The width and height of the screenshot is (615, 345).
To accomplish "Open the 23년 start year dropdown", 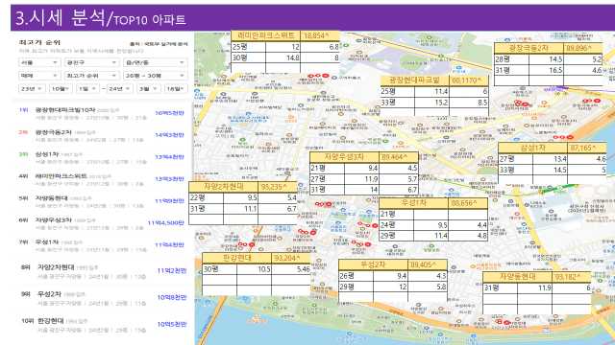I will [32, 89].
